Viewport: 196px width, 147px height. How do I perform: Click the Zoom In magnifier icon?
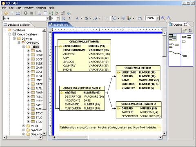click(x=163, y=18)
